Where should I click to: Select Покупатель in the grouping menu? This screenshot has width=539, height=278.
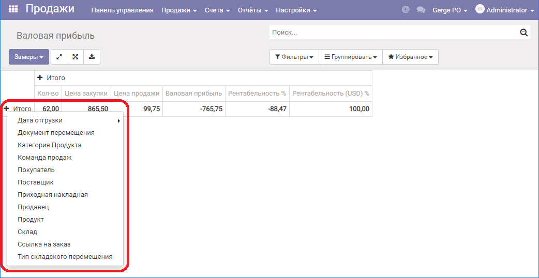pyautogui.click(x=36, y=170)
